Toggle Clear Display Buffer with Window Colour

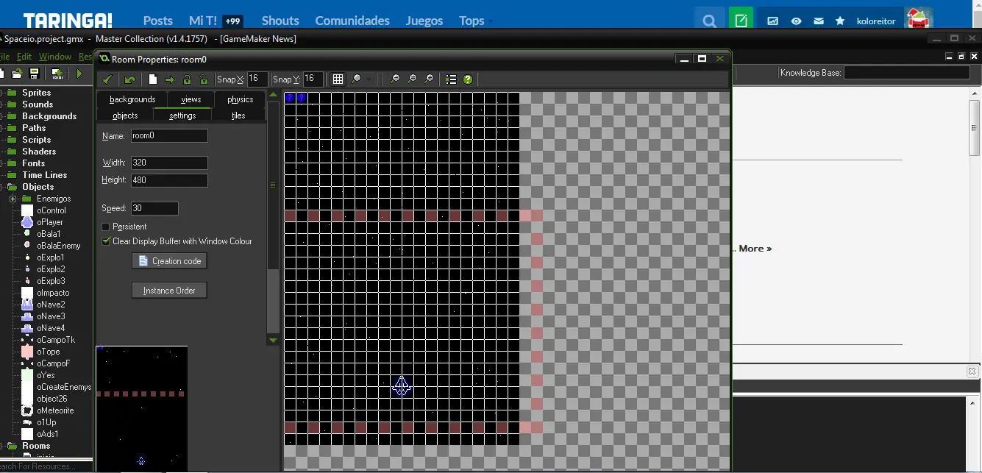(x=105, y=241)
